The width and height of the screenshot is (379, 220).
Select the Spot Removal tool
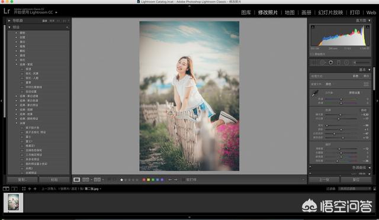point(323,63)
